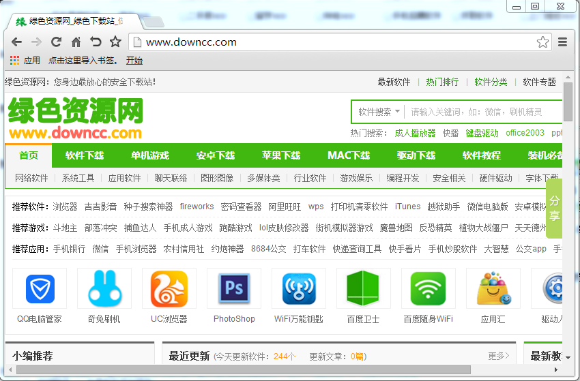Open the MAC下载 navigation tab
Screen dimensions: 580x381
click(x=348, y=155)
